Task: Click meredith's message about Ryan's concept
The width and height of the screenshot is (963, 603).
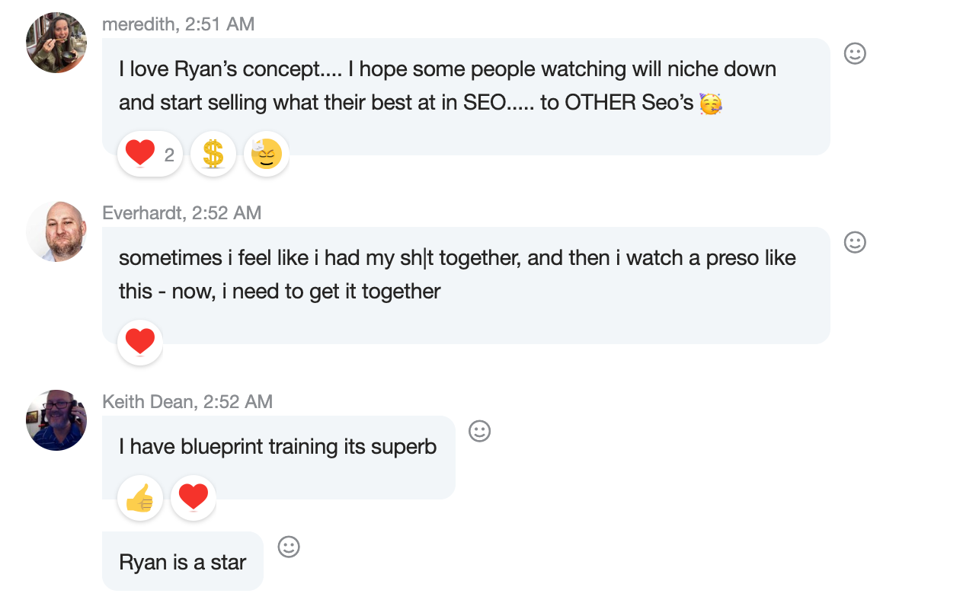Action: (x=447, y=85)
